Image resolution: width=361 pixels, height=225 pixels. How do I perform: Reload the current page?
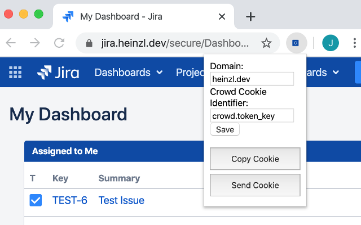(x=59, y=43)
